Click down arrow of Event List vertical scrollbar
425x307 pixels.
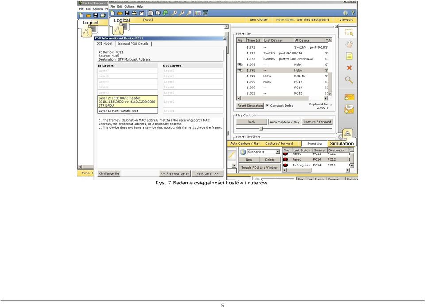tap(330, 94)
